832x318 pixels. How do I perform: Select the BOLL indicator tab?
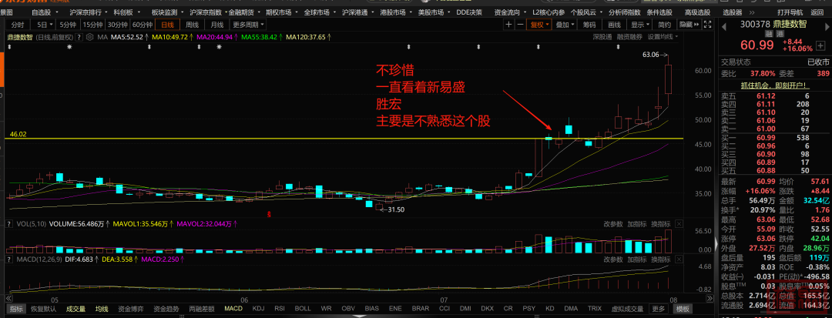click(303, 308)
